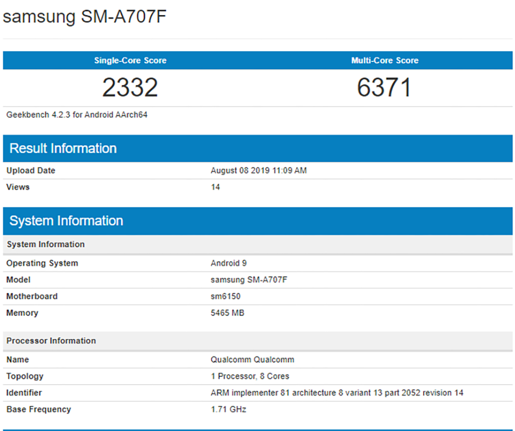
Task: Click the samsung SM-A707F model value
Action: click(x=249, y=279)
